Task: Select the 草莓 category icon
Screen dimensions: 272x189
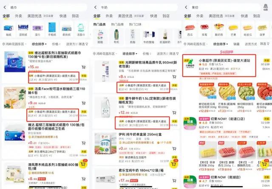Action: click(204, 29)
